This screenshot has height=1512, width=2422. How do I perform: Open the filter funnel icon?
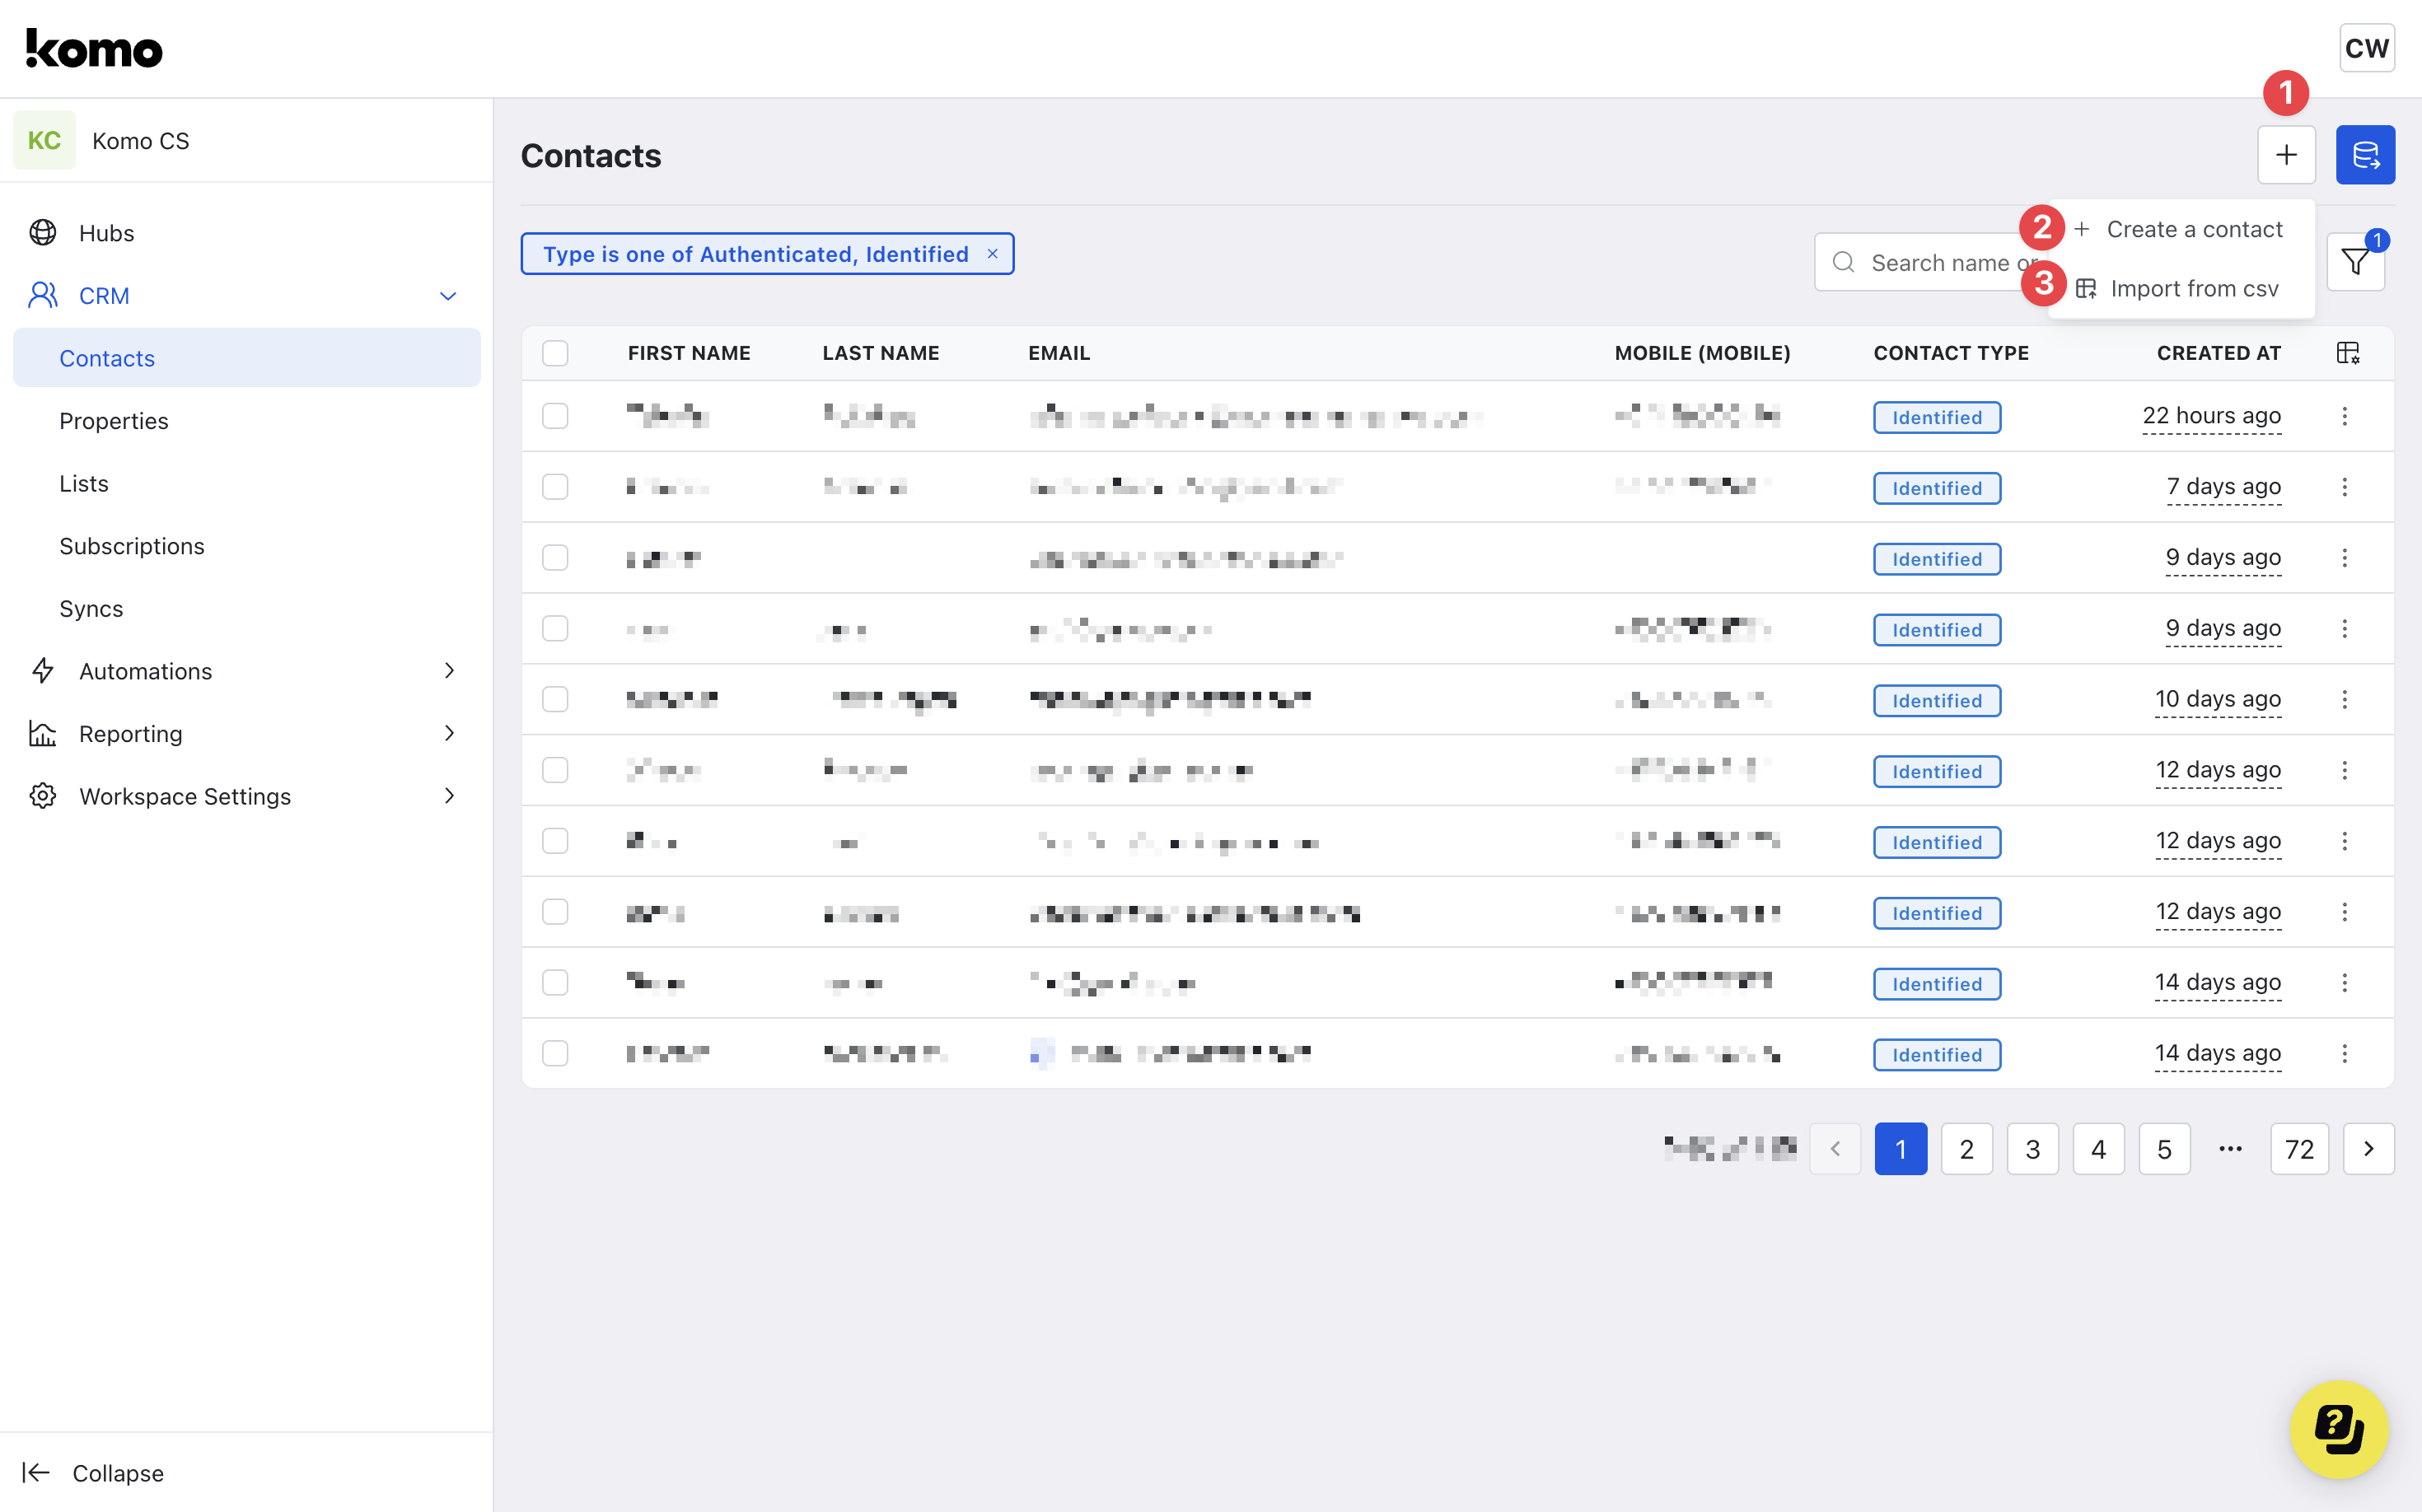pos(2355,263)
